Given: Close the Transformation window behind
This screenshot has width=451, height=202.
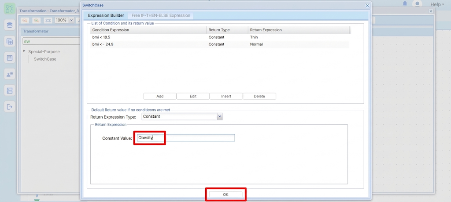Looking at the screenshot, I should tap(431, 11).
